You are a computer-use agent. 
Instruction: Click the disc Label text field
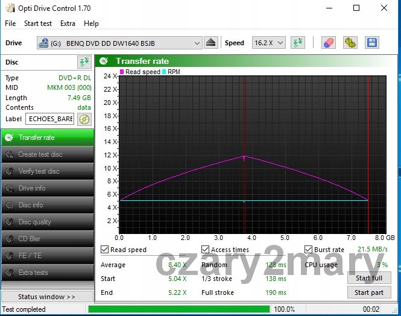[50, 119]
